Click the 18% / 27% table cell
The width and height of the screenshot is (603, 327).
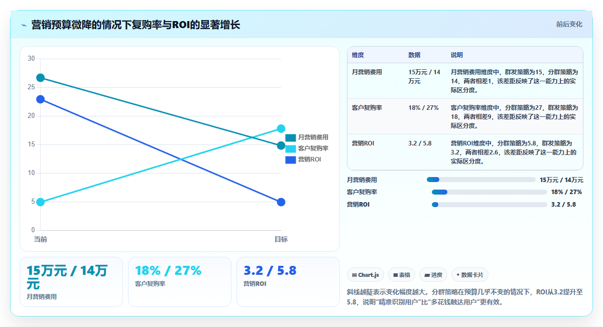(x=424, y=108)
